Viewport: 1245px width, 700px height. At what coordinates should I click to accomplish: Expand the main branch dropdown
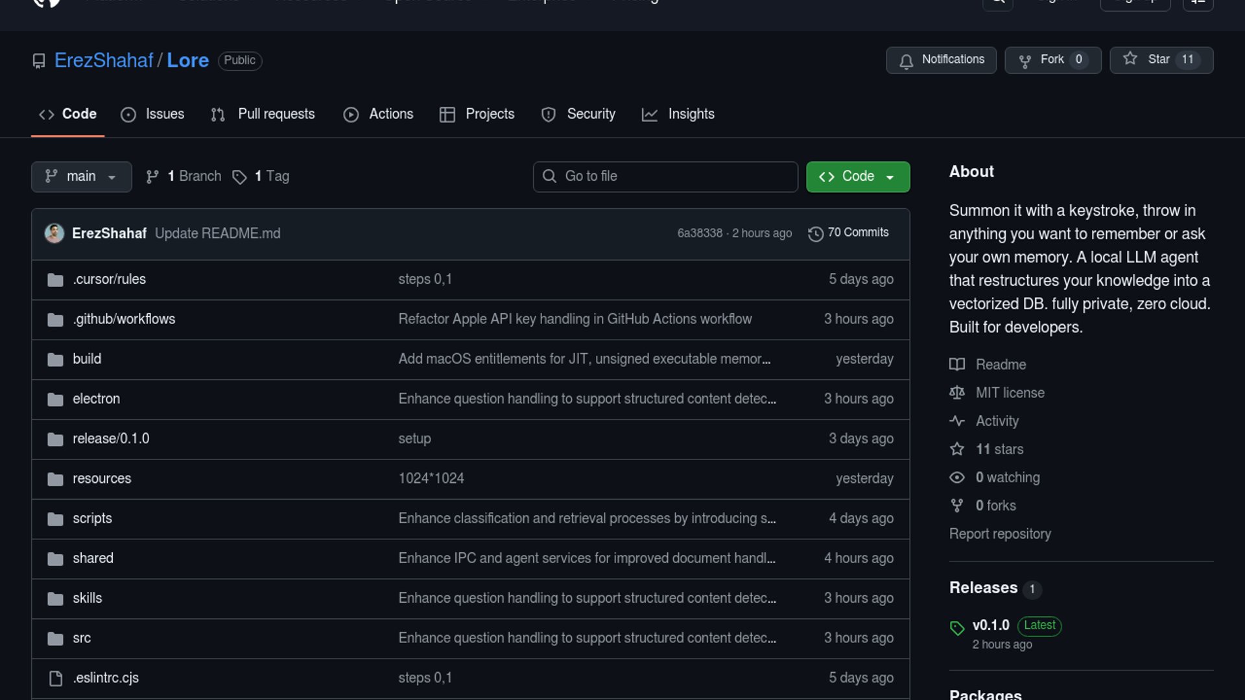pos(81,177)
